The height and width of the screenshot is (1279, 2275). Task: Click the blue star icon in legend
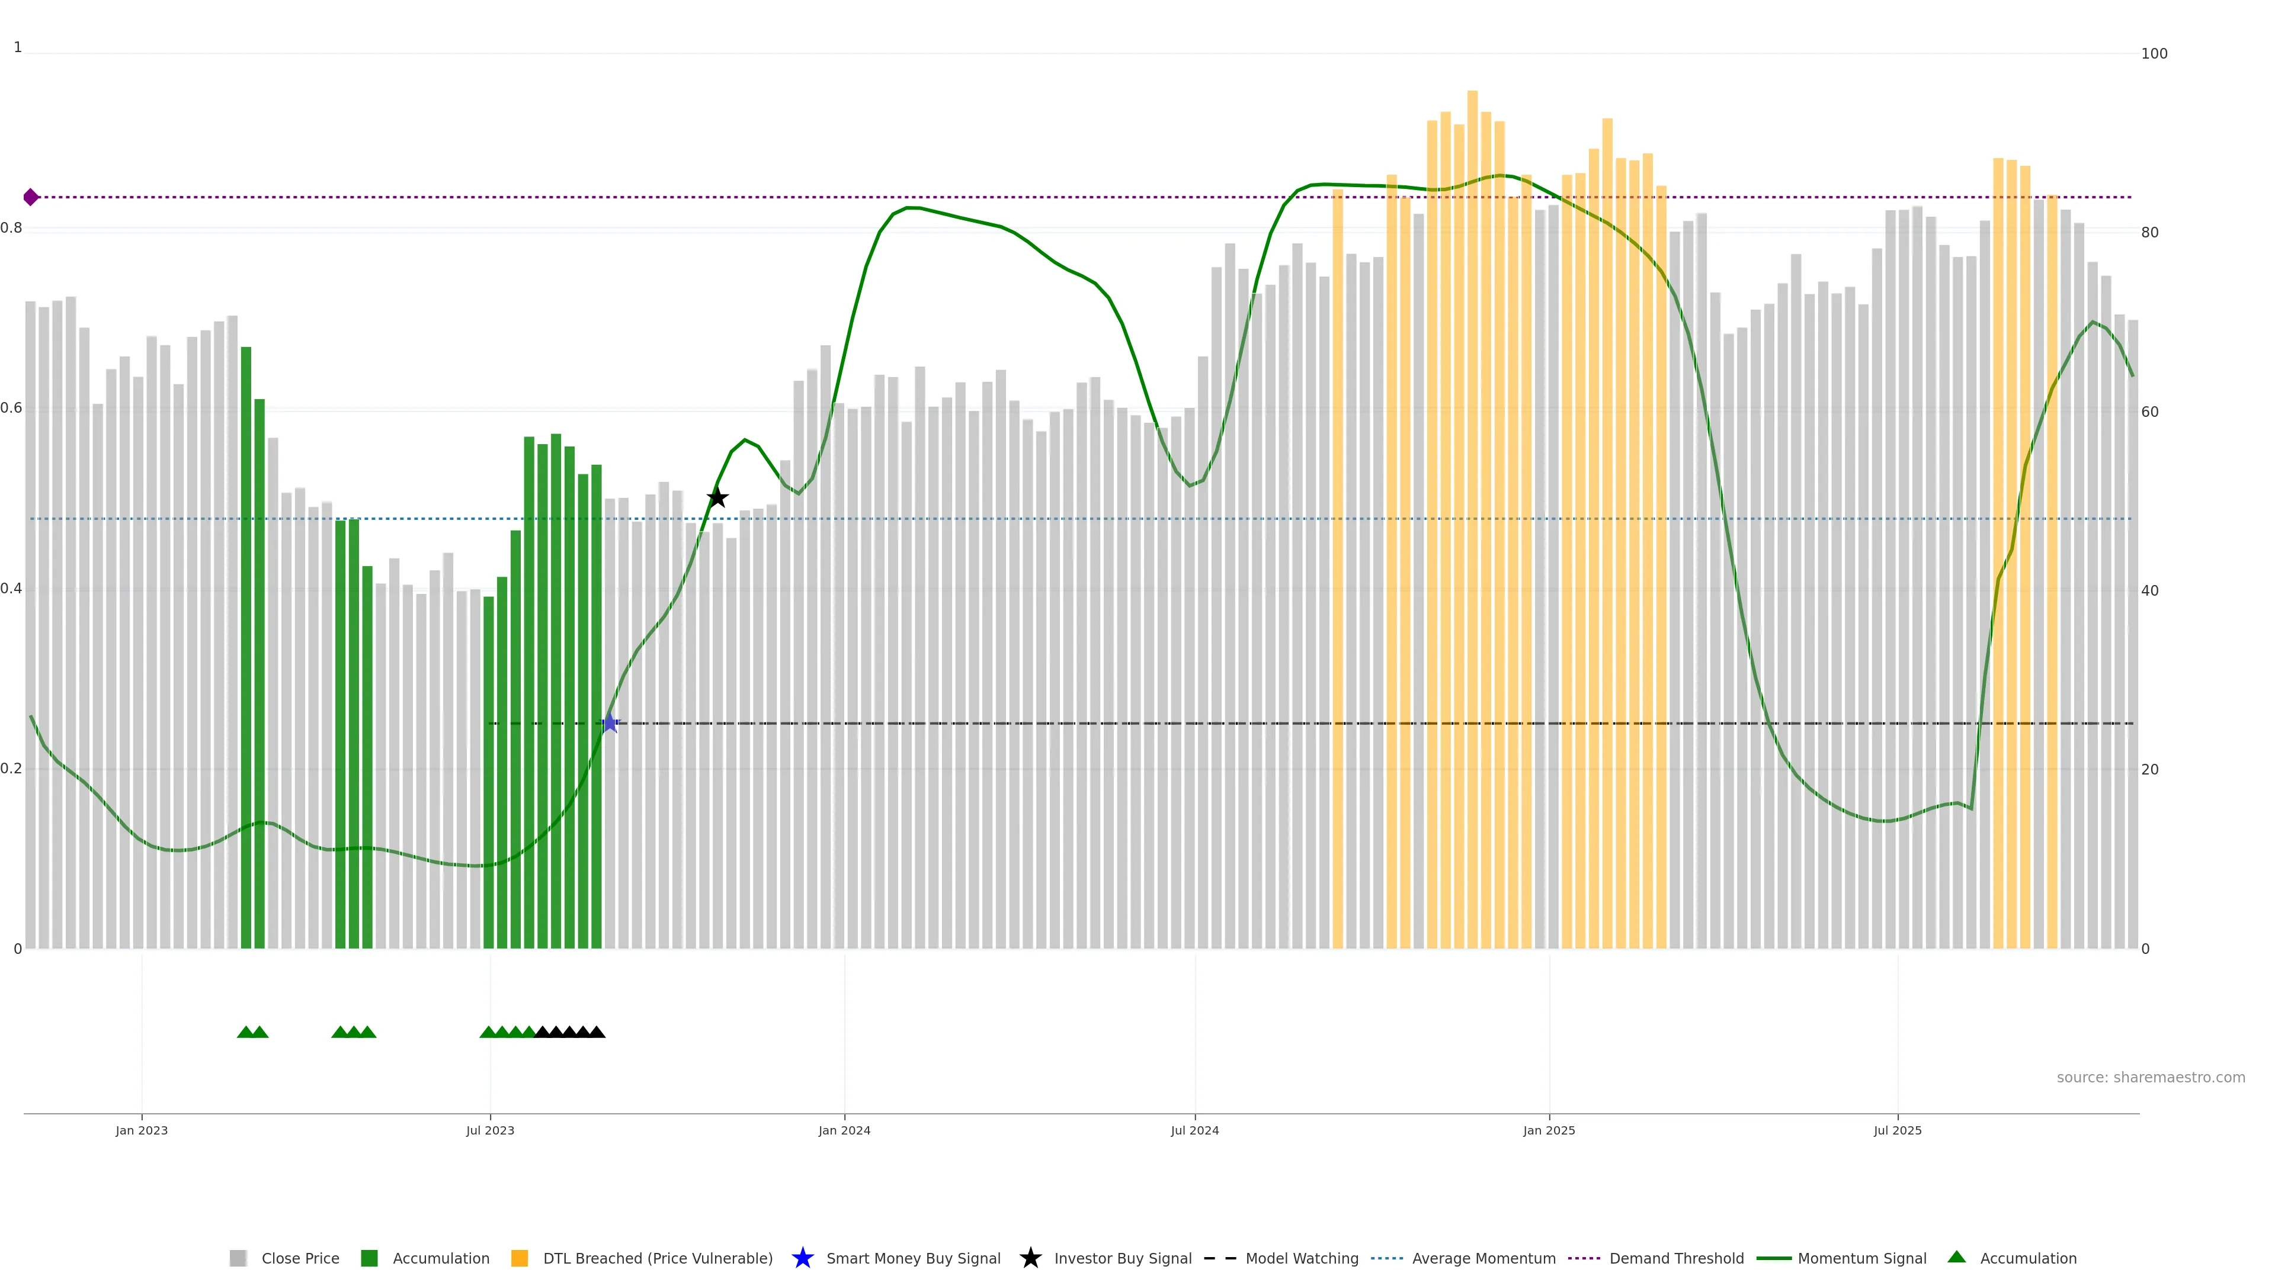tap(802, 1258)
